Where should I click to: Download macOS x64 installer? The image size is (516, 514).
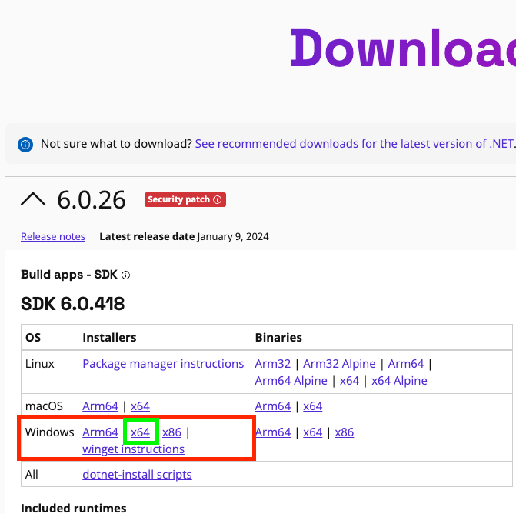pos(140,406)
